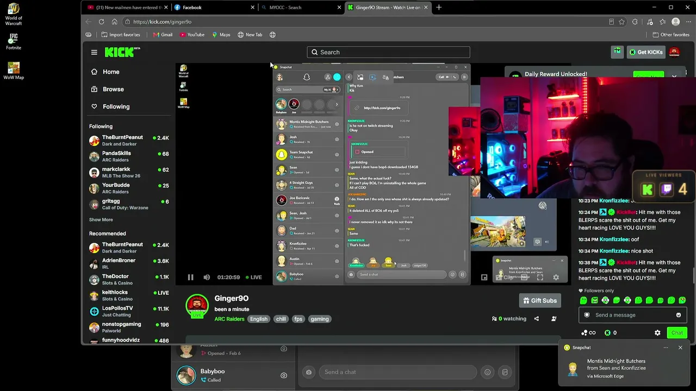Mute the stream volume speaker icon
This screenshot has height=391, width=696.
click(207, 278)
